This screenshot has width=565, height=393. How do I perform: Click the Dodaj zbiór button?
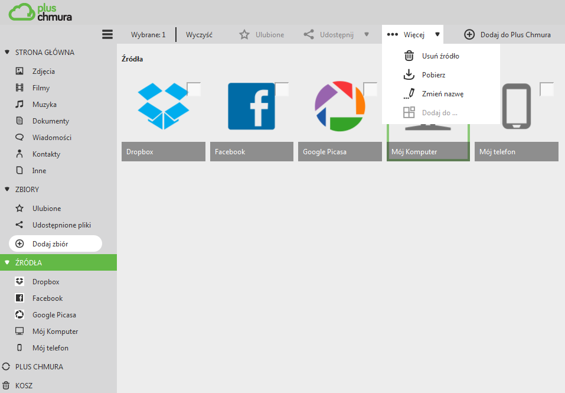click(55, 243)
